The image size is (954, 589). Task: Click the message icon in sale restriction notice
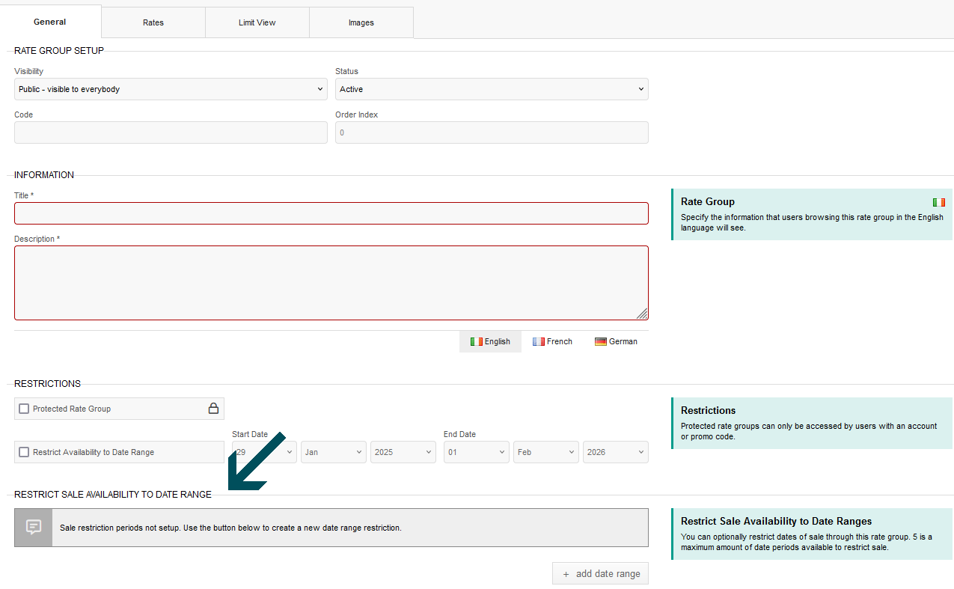pos(34,528)
